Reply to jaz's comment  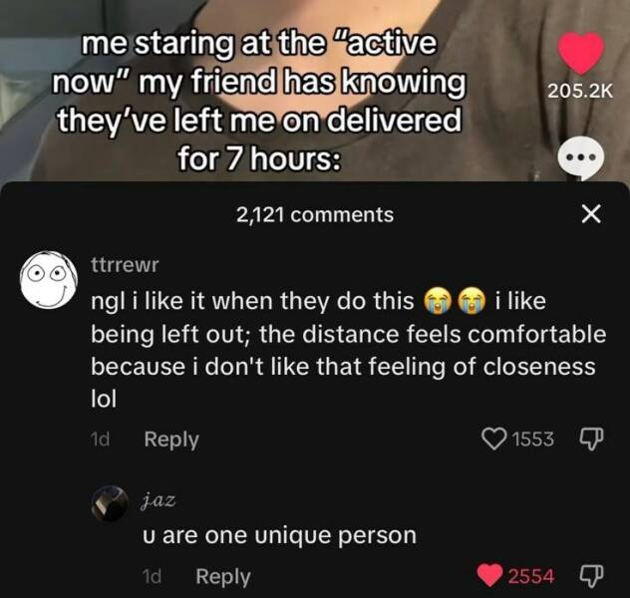click(x=223, y=576)
